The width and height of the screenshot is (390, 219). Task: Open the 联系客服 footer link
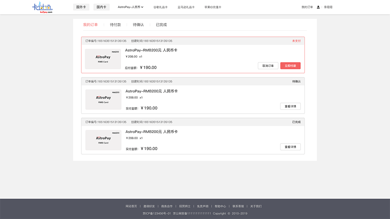238,206
